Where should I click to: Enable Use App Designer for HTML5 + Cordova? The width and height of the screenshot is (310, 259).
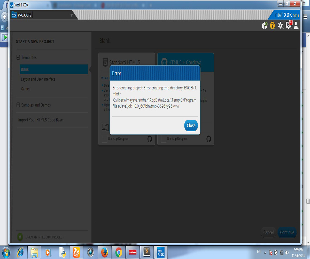coord(164,139)
